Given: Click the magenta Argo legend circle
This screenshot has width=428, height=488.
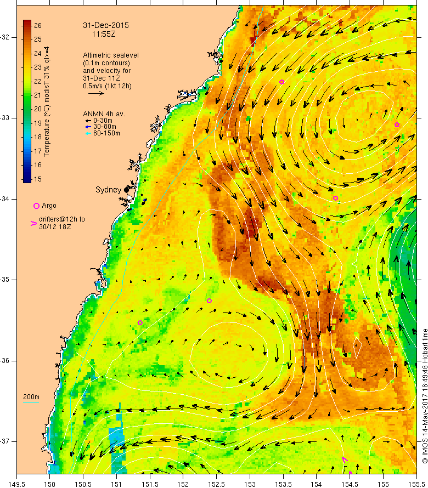Looking at the screenshot, I should pos(36,206).
